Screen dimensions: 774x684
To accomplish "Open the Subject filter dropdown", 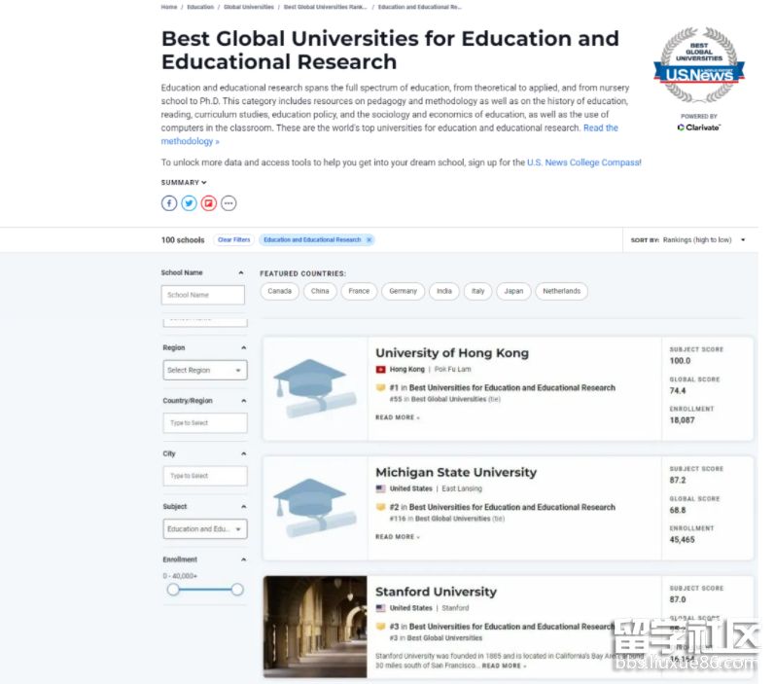I will point(204,529).
